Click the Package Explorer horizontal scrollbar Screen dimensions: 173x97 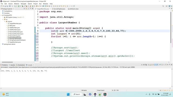click(7, 62)
